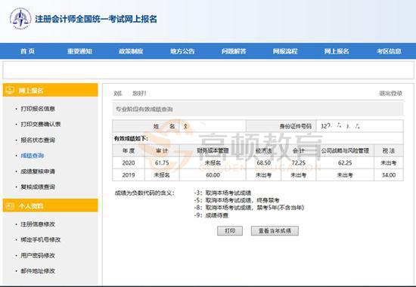416x287 pixels.
Task: Open the 地方公告 navigation tab
Action: coord(182,51)
